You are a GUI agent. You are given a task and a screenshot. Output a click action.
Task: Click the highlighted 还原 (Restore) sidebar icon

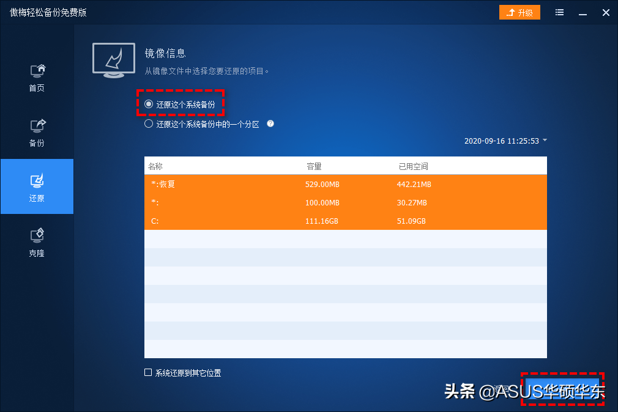pos(36,186)
